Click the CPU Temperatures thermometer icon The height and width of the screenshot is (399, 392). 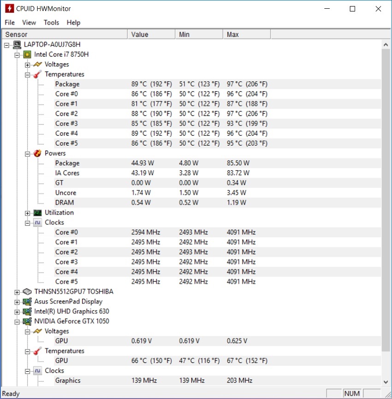[x=38, y=74]
